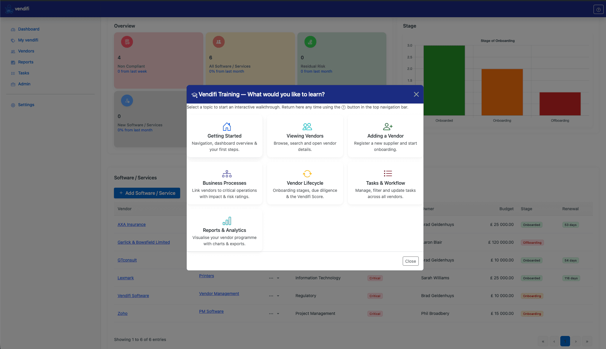Click the Viewing Vendors people icon

[x=307, y=127]
